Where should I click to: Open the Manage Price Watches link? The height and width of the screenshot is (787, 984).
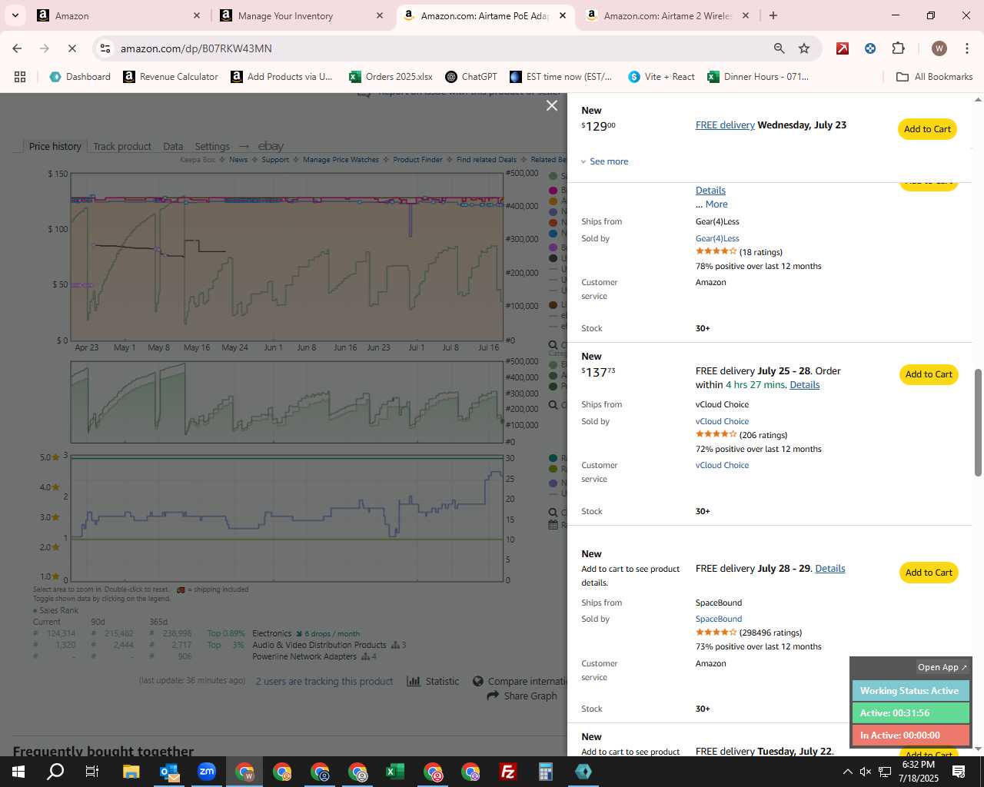pyautogui.click(x=341, y=160)
